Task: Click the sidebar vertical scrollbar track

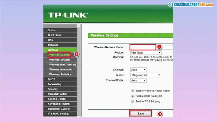Action: point(78,72)
